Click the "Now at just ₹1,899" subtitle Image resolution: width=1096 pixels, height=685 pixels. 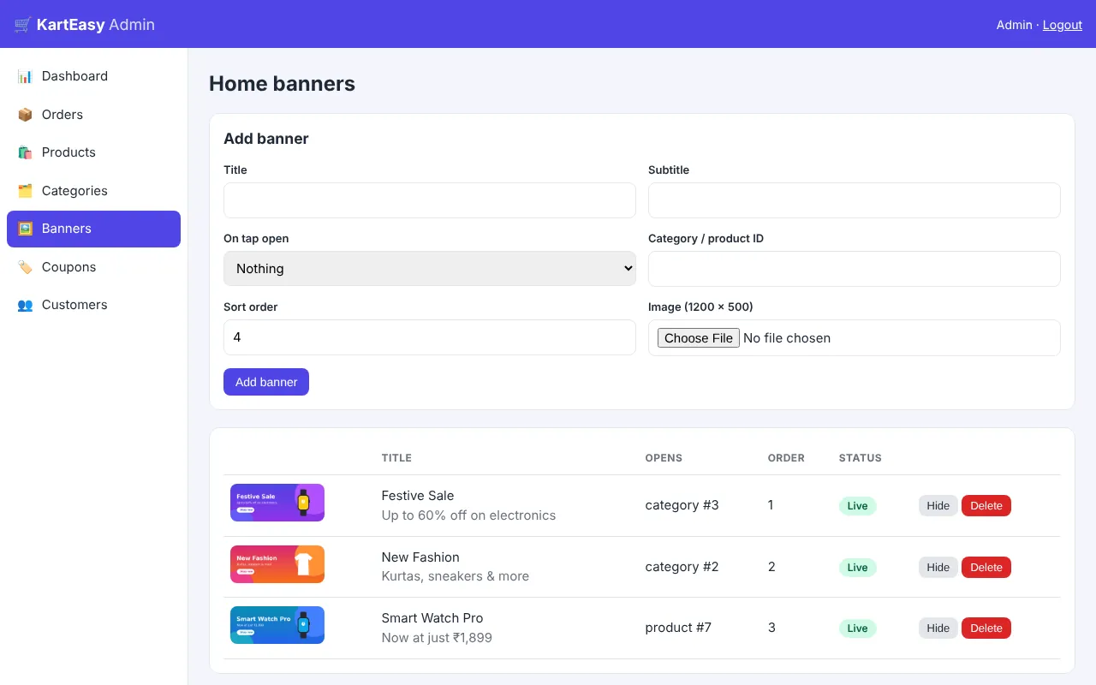click(x=437, y=638)
